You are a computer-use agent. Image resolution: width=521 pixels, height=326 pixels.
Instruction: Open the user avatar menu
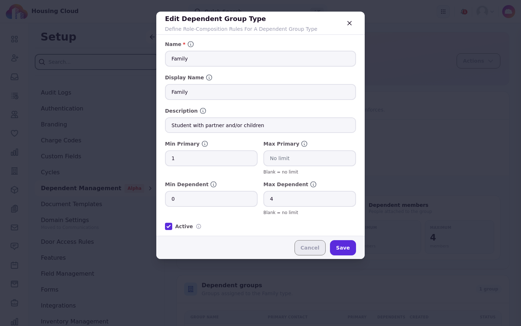[x=485, y=12]
